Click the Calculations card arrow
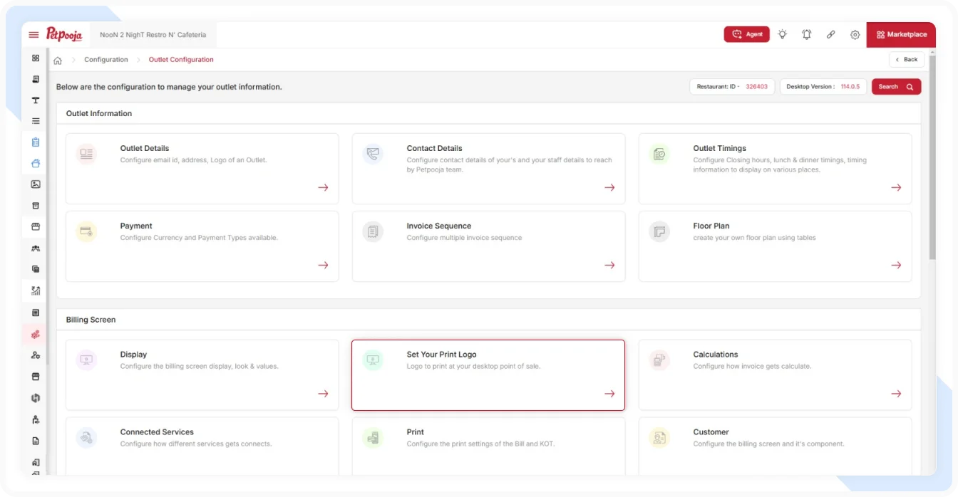Image resolution: width=958 pixels, height=497 pixels. click(896, 394)
